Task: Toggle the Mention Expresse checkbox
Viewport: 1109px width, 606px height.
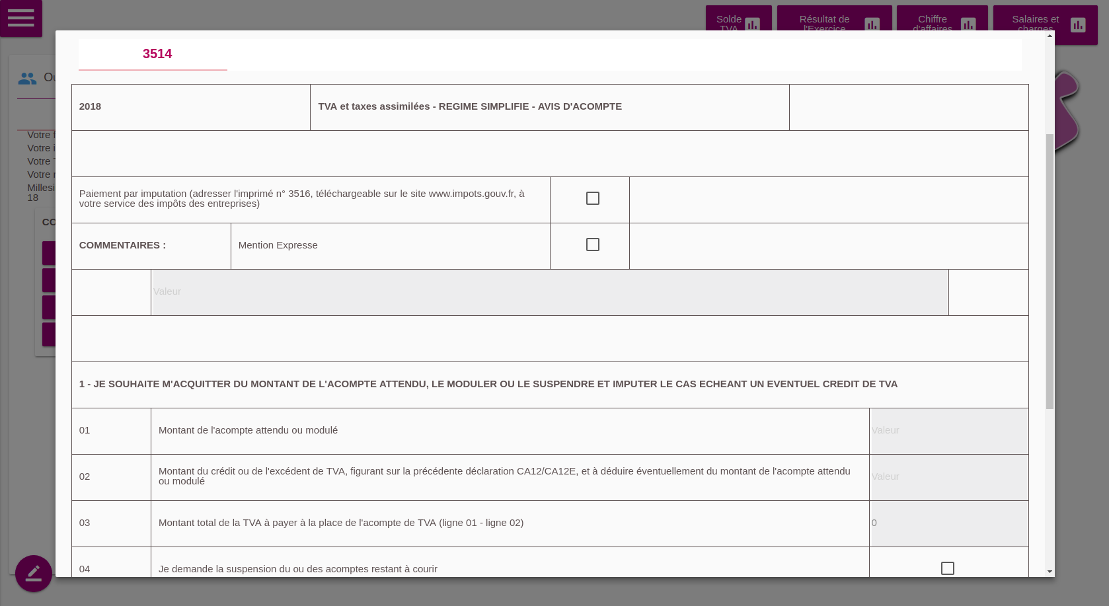Action: coord(593,245)
